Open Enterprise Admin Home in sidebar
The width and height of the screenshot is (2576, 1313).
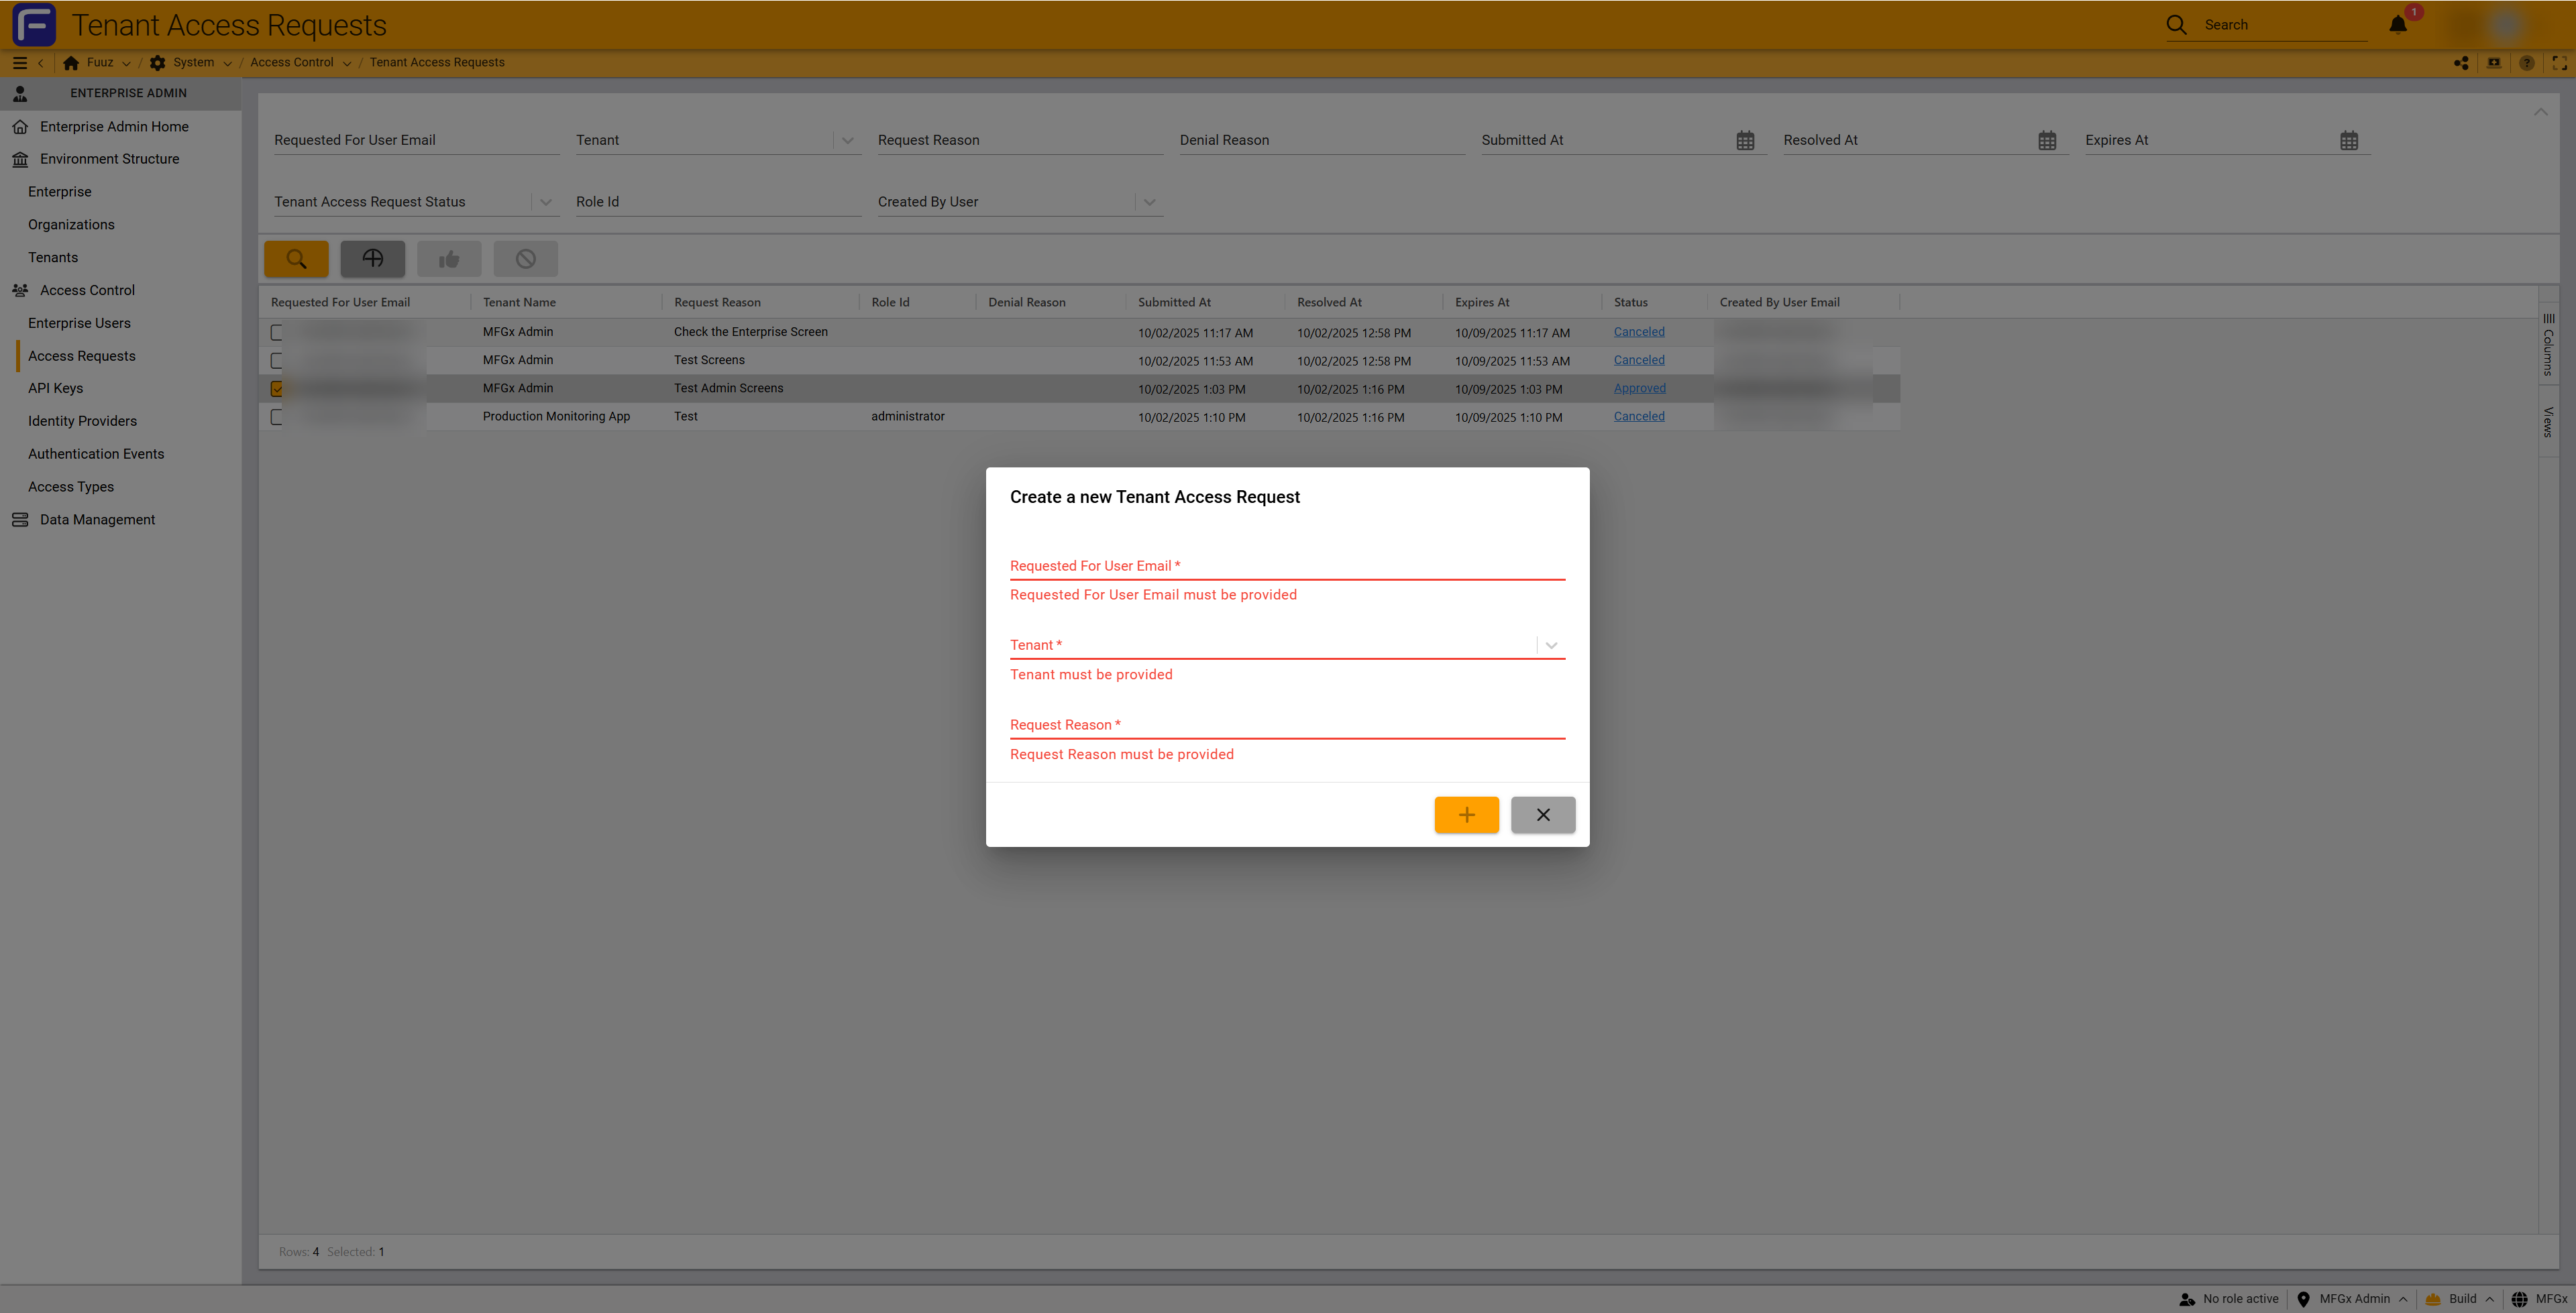114,127
